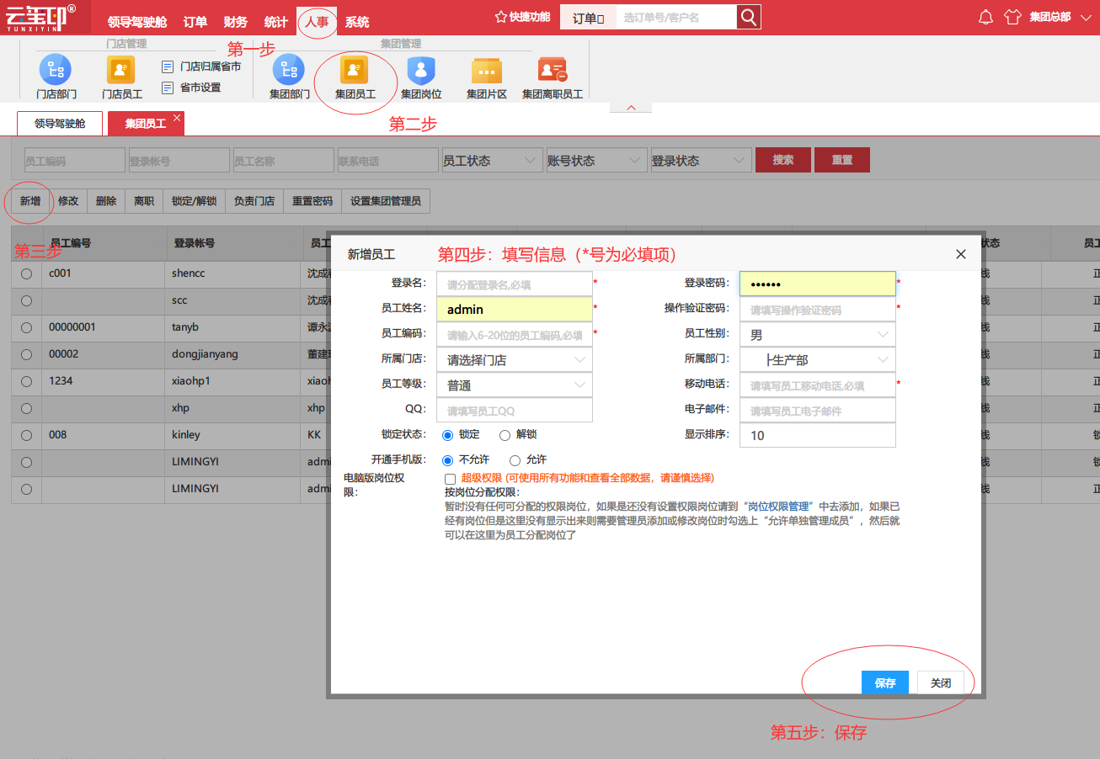
Task: Check the 超级权限 checkbox
Action: point(450,479)
